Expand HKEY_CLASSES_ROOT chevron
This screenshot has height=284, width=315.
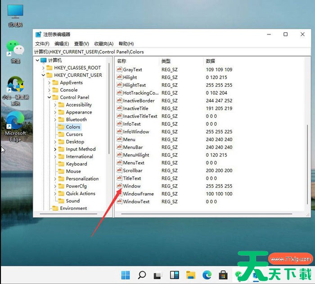tap(43, 68)
